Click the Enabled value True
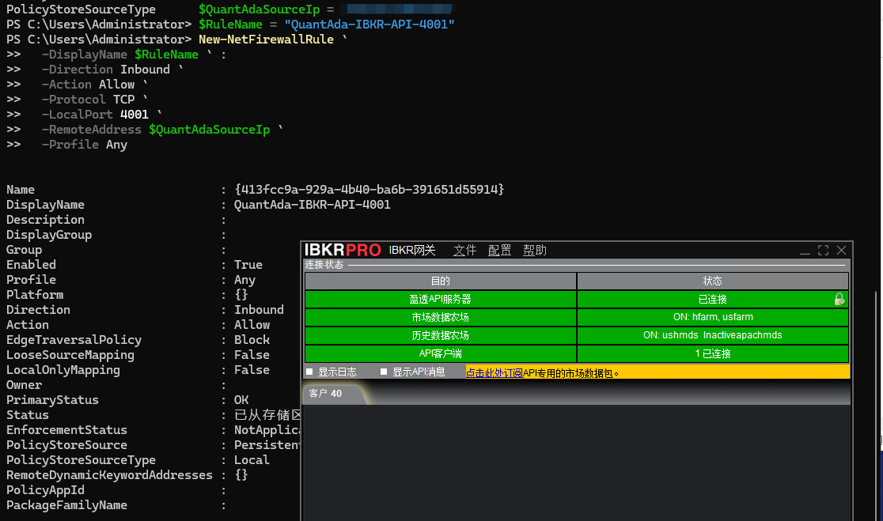This screenshot has height=521, width=883. 248,264
